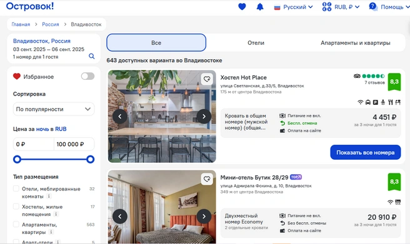
Task: Open notifications bell icon
Action: [x=260, y=7]
